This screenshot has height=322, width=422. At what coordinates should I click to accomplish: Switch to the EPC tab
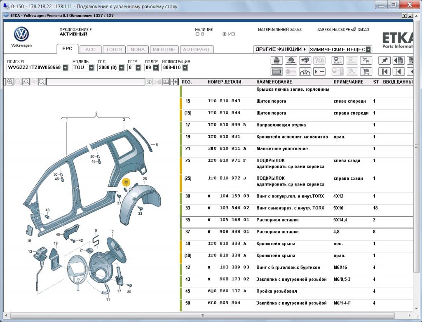(67, 49)
